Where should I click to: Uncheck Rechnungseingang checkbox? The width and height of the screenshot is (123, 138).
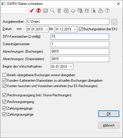pos(4,102)
